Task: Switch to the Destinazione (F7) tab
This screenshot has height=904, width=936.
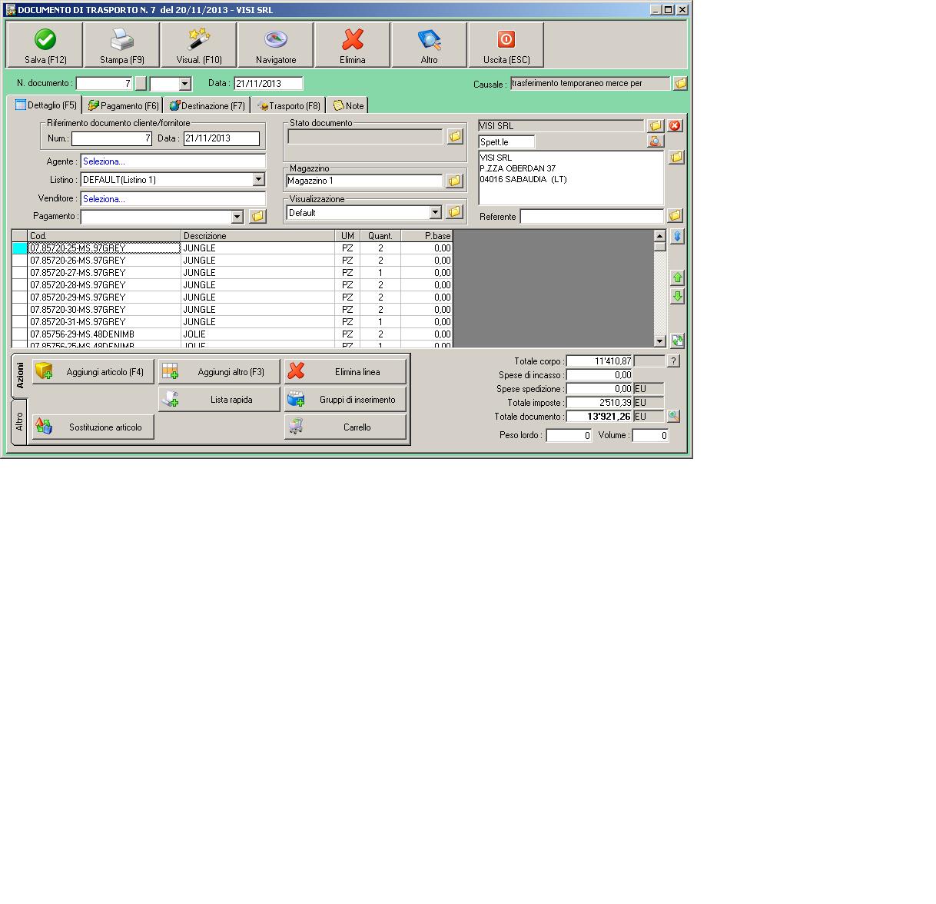Action: click(207, 106)
